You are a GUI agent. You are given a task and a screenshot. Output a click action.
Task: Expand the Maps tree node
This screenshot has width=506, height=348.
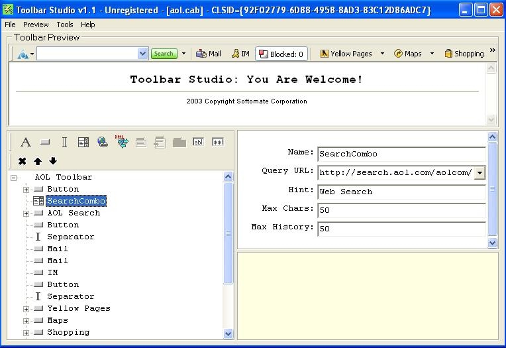pyautogui.click(x=26, y=321)
